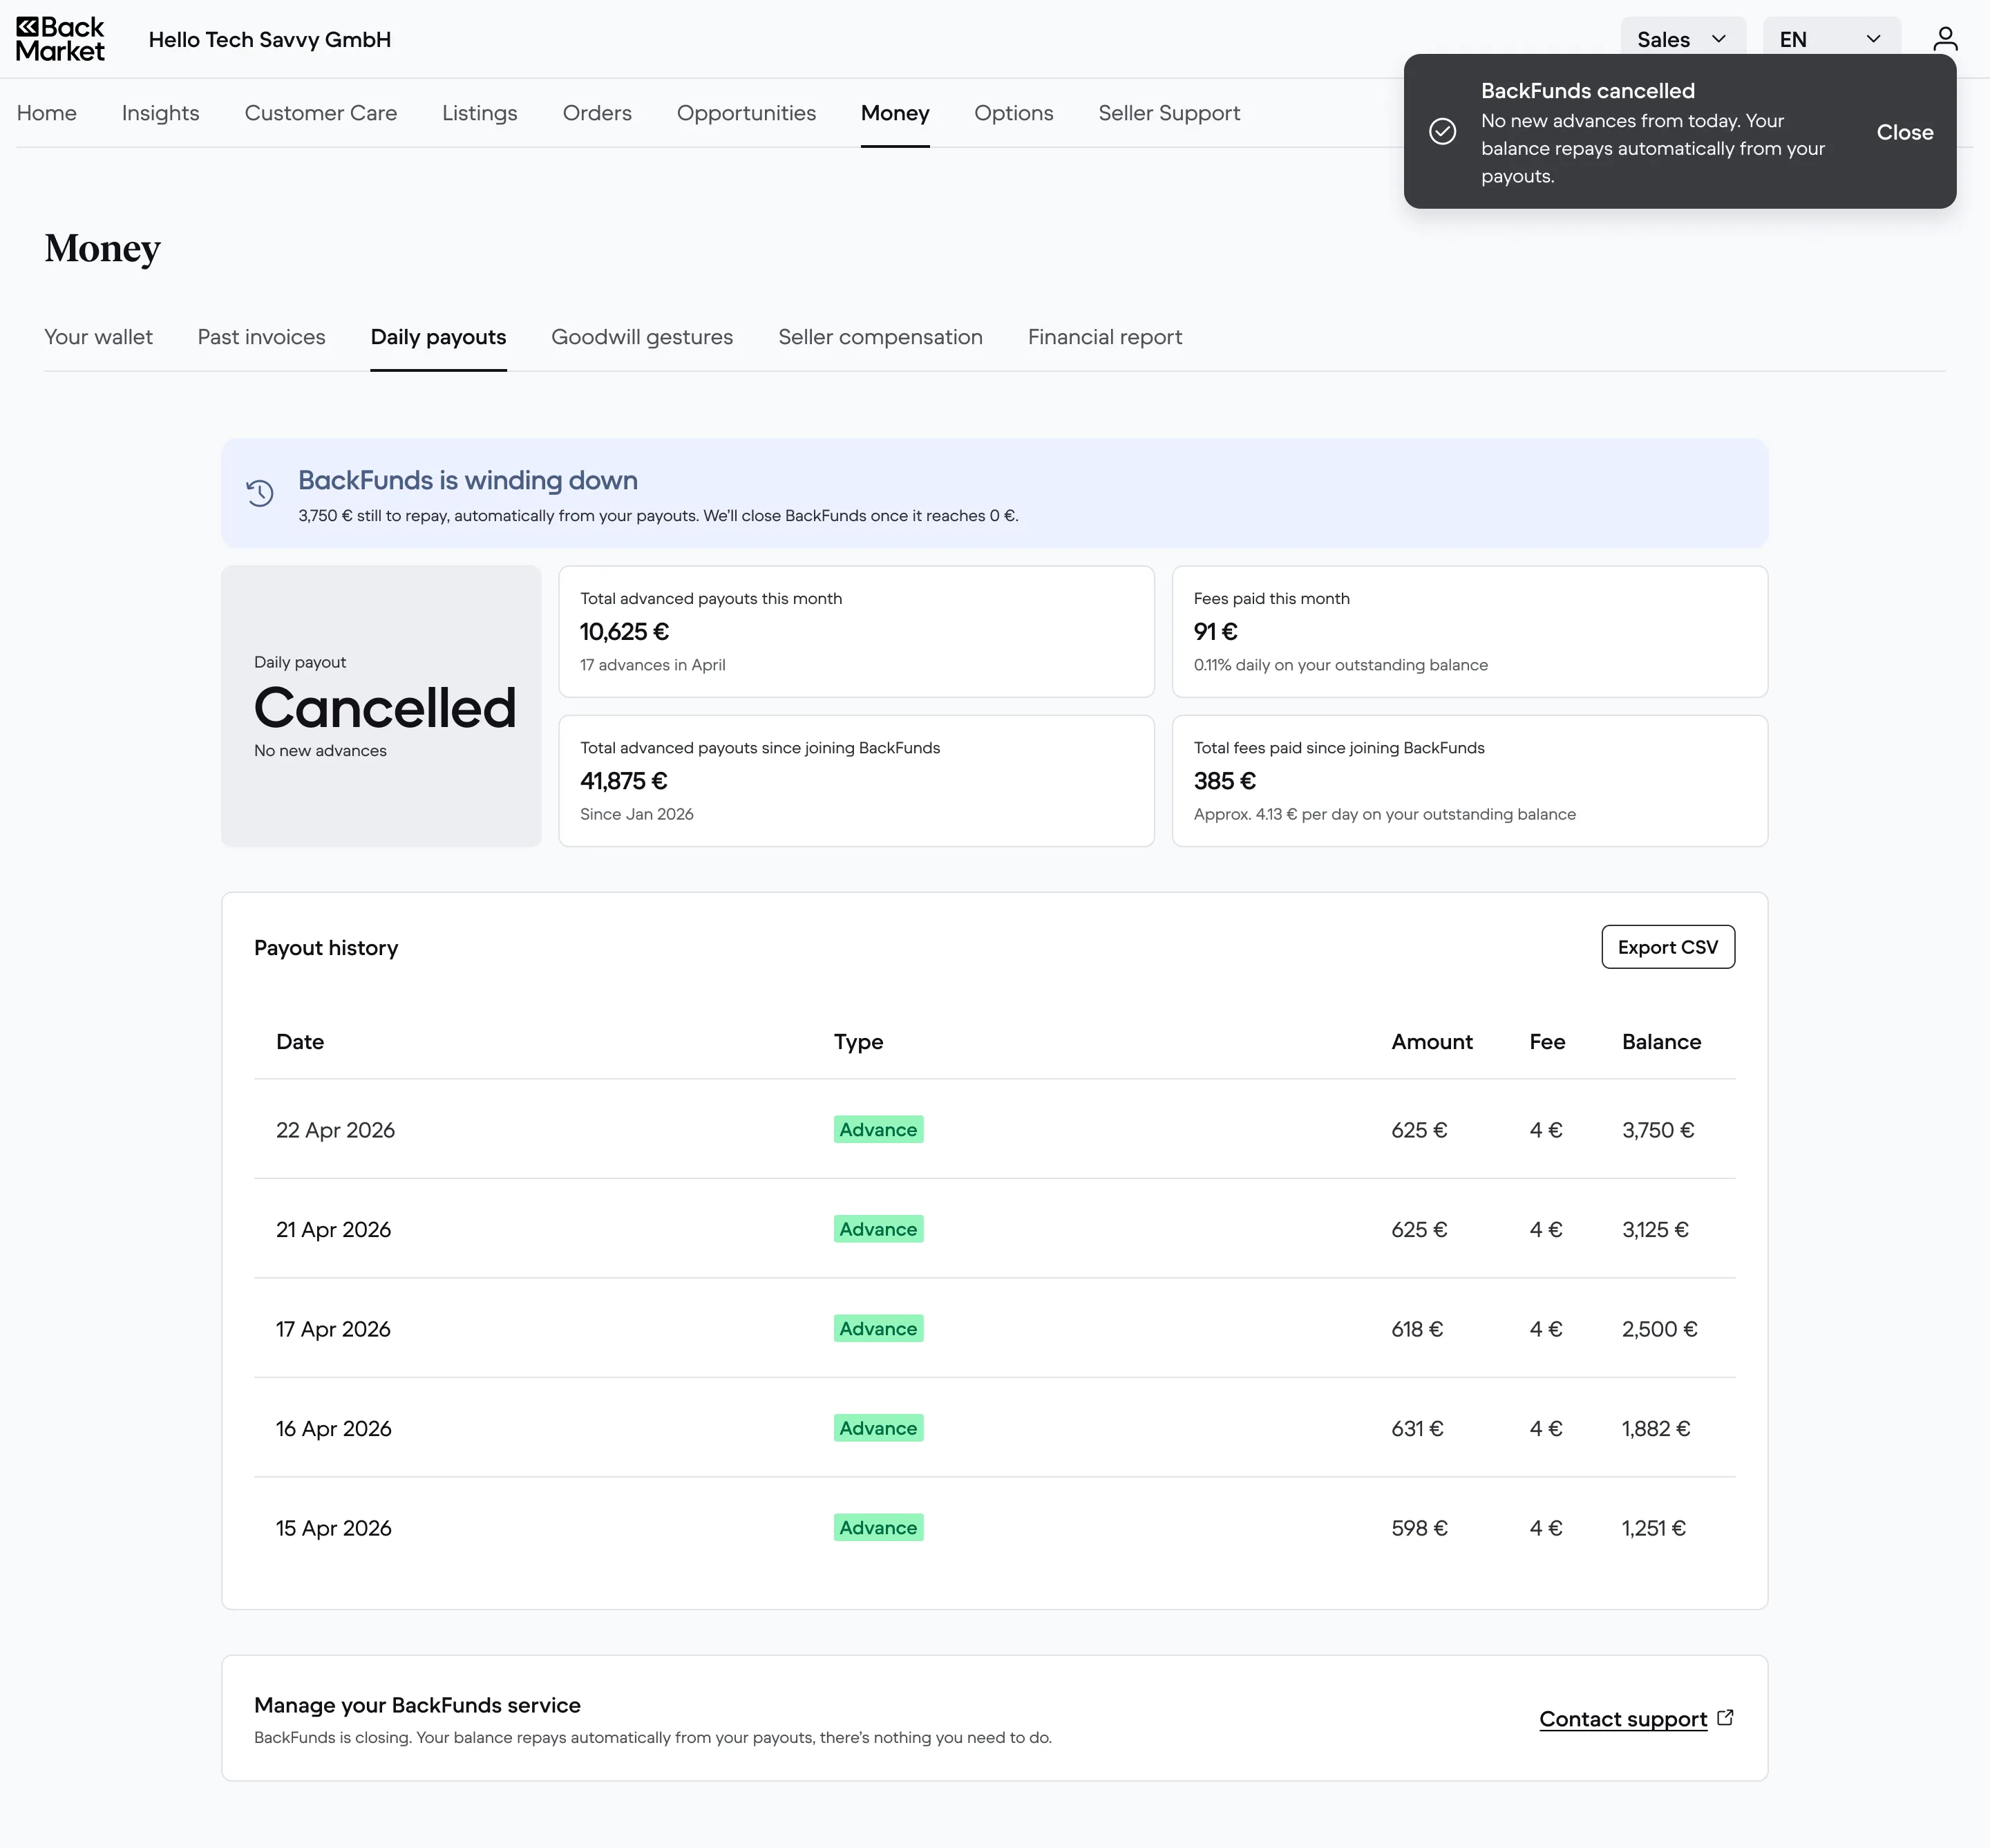Click the 17 advances in April text
Image resolution: width=1990 pixels, height=1848 pixels.
(x=653, y=665)
